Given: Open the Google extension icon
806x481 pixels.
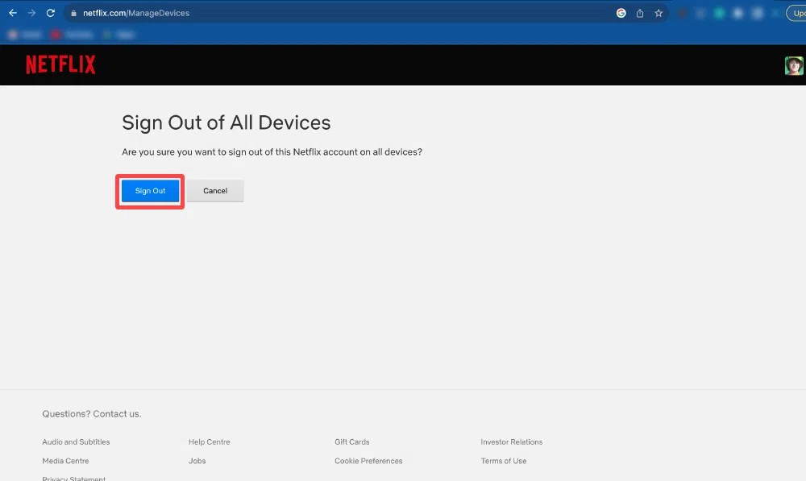Looking at the screenshot, I should [x=620, y=13].
